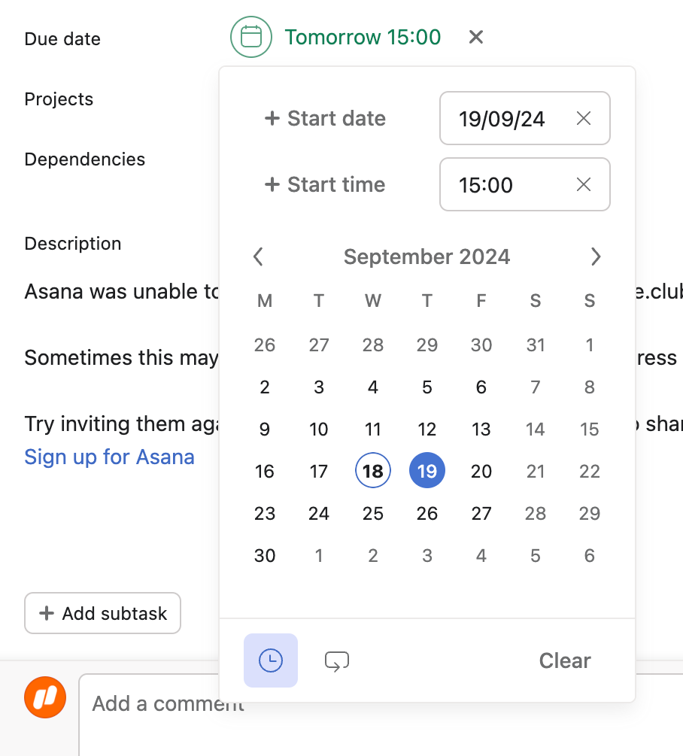Toggle the due time picker with the clock
This screenshot has height=756, width=683.
click(270, 660)
